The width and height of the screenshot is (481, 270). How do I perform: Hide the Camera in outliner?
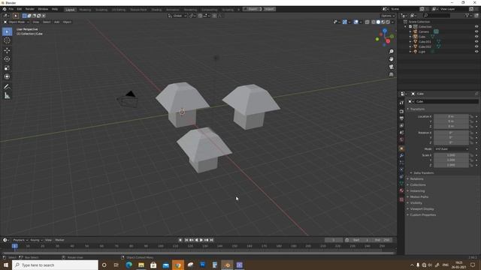point(476,31)
